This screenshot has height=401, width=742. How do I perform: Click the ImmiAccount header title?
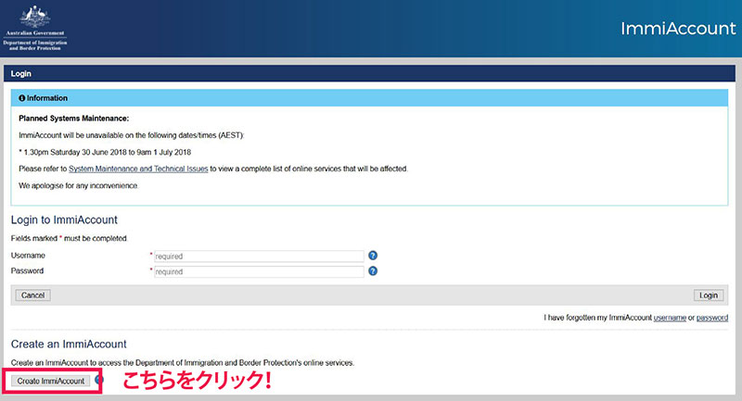click(x=678, y=29)
